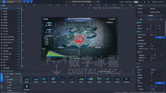166x93 pixels.
Task: Switch to the first properties panel tab
Action: click(141, 20)
